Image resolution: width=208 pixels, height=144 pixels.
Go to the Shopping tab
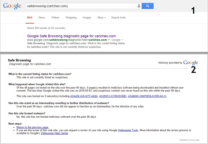click(71, 17)
